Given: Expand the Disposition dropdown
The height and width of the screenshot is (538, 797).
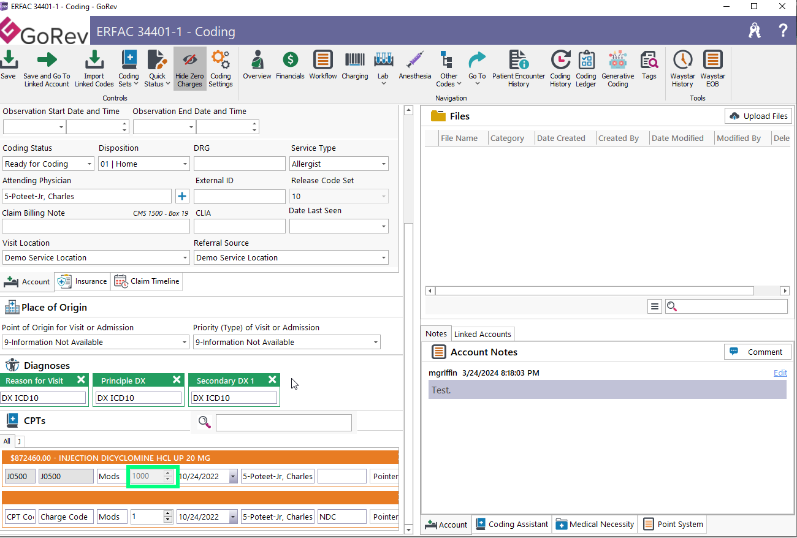Looking at the screenshot, I should point(185,164).
